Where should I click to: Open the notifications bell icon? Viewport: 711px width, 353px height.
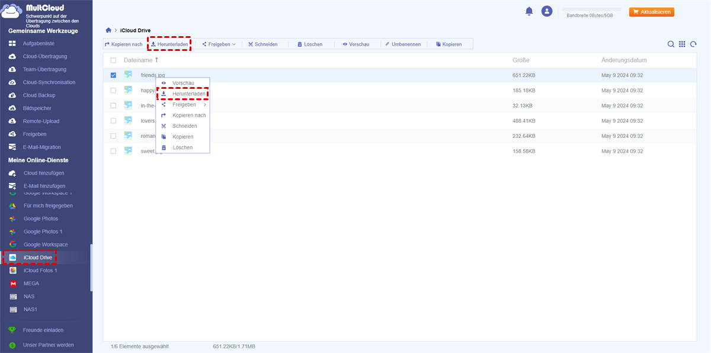pyautogui.click(x=529, y=11)
